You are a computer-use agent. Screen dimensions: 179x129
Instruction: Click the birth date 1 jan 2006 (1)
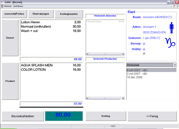[151, 38]
